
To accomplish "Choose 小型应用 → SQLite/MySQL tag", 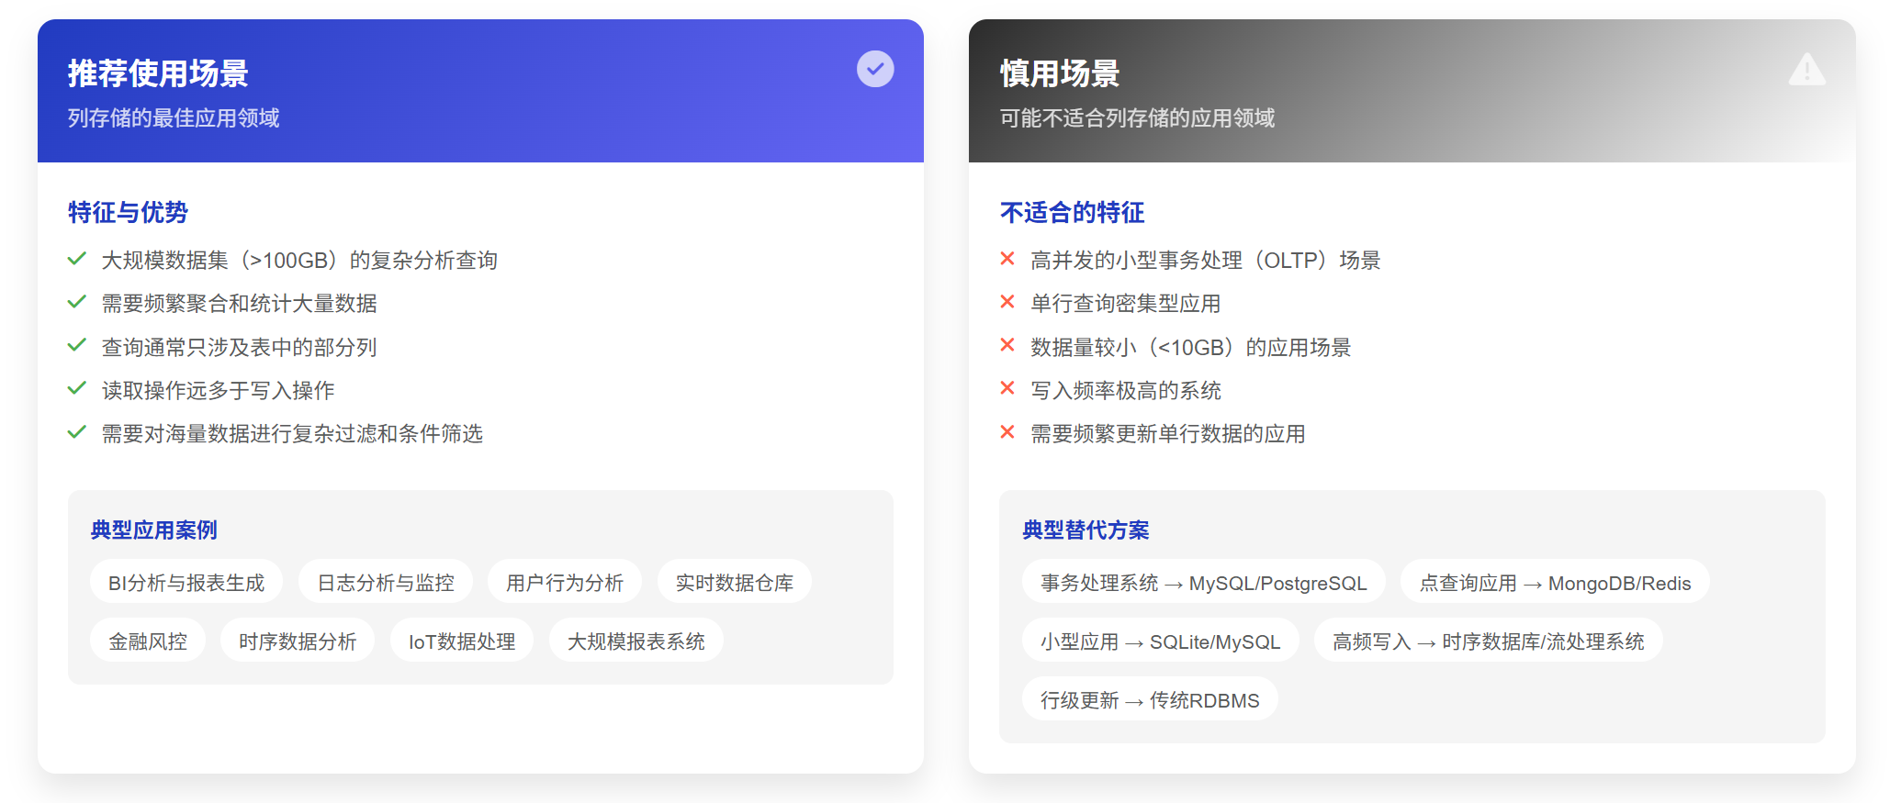I will [x=1161, y=641].
